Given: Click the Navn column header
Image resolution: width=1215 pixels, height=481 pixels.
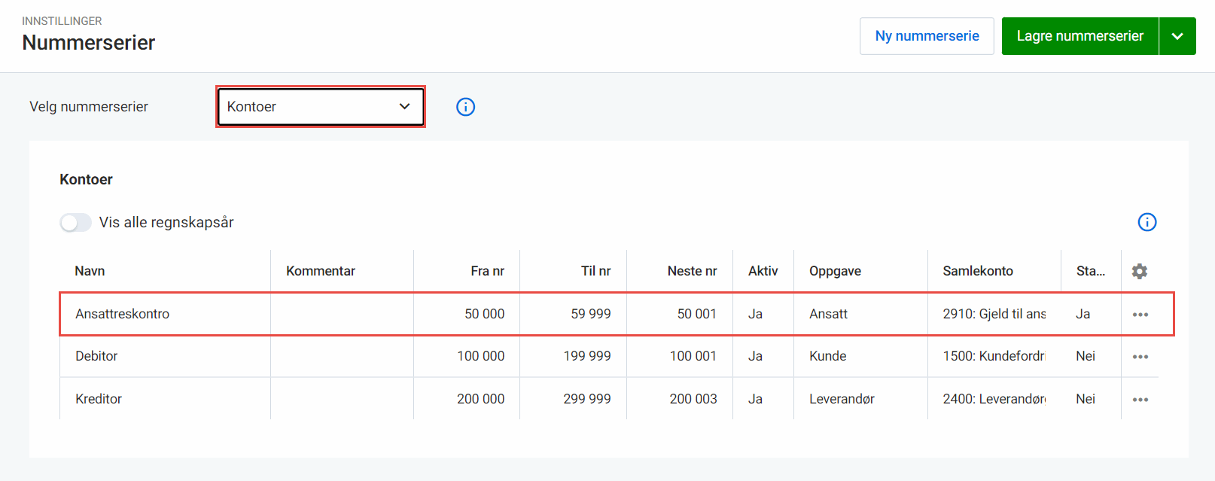Looking at the screenshot, I should coord(90,271).
